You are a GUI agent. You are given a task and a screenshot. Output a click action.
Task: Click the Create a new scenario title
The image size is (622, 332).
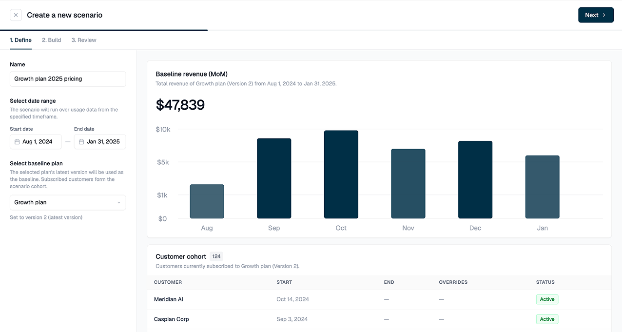[x=65, y=15]
